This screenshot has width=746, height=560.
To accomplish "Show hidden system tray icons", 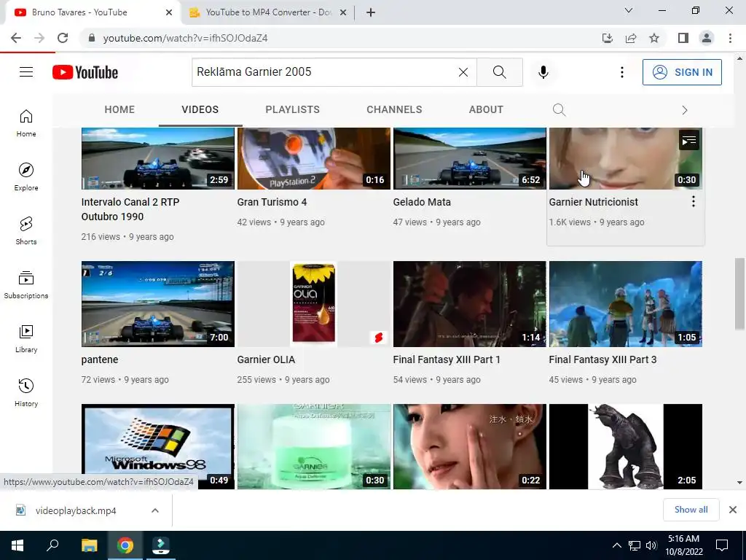I will pos(616,545).
